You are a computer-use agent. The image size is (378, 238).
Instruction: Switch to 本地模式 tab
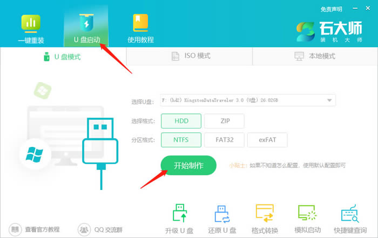point(315,56)
